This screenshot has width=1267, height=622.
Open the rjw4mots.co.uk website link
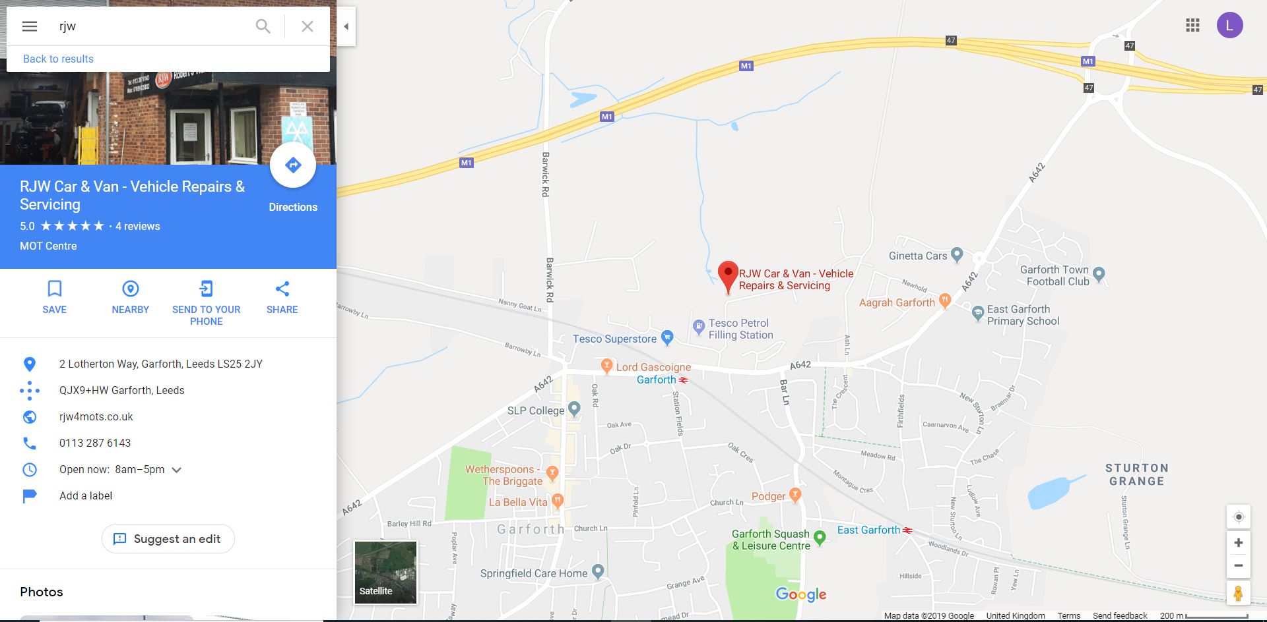coord(96,416)
